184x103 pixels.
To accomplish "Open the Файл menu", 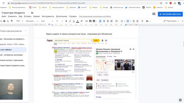I will 4,16.
